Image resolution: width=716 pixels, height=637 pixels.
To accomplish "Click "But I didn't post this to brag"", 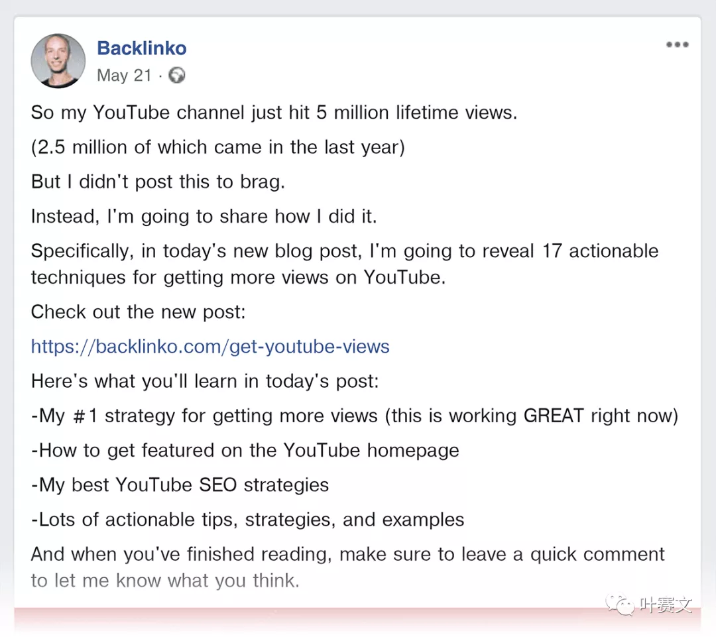I will [x=158, y=182].
